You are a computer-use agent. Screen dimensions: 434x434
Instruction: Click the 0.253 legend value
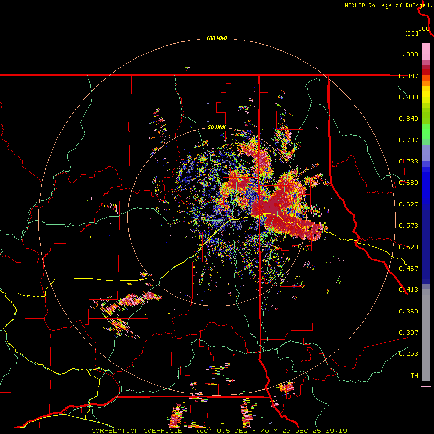[x=408, y=354]
